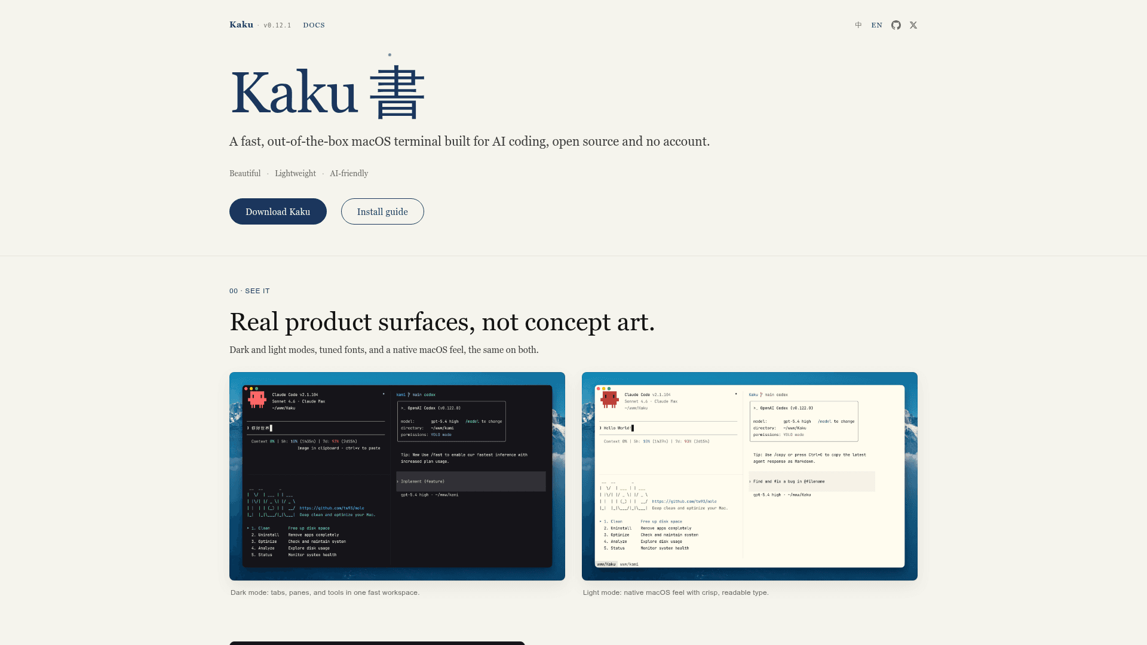Screen dimensions: 1147x645
Task: Click the 'AI-friendly' tagline word
Action: [349, 173]
